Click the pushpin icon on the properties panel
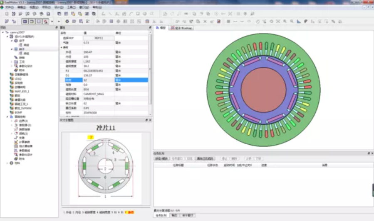 click(150, 27)
